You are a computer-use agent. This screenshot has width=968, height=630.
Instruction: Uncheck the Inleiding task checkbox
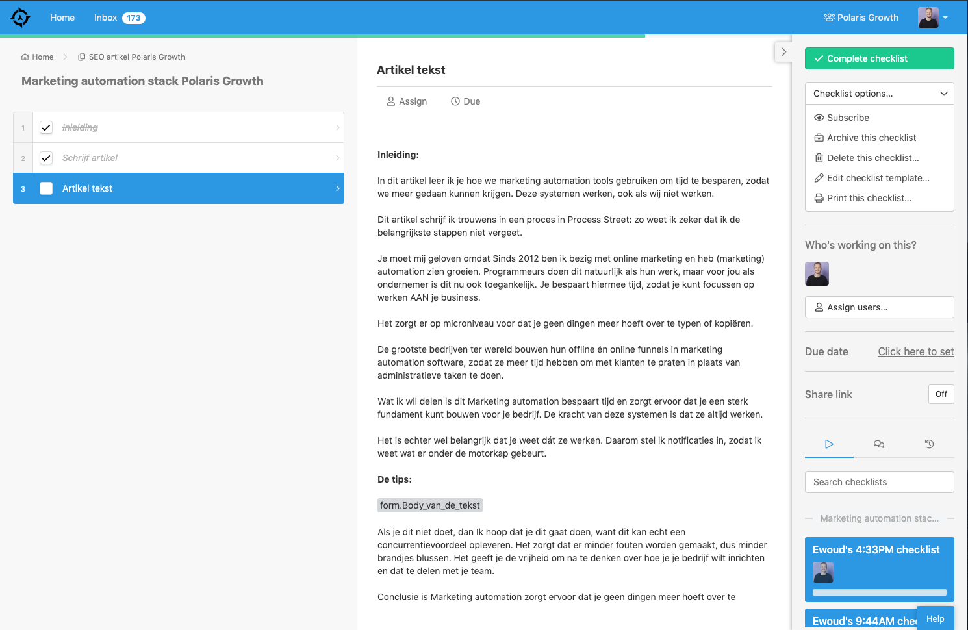coord(46,127)
